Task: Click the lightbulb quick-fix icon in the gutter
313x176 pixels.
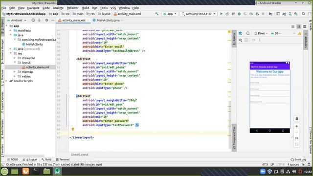Action: pos(73,129)
